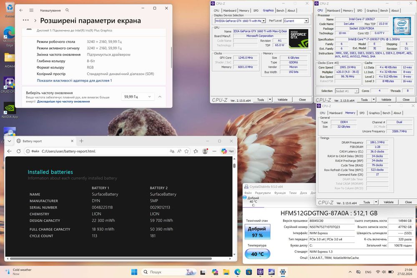Click the taskbar Пошук search box
417x278 pixels.
click(x=168, y=272)
